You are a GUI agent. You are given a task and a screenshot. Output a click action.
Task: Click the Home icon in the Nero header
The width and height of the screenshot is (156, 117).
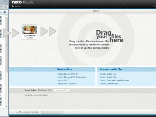click(x=12, y=6)
